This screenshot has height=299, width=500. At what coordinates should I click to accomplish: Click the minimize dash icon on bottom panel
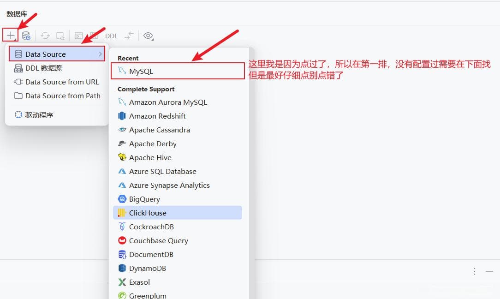click(489, 271)
